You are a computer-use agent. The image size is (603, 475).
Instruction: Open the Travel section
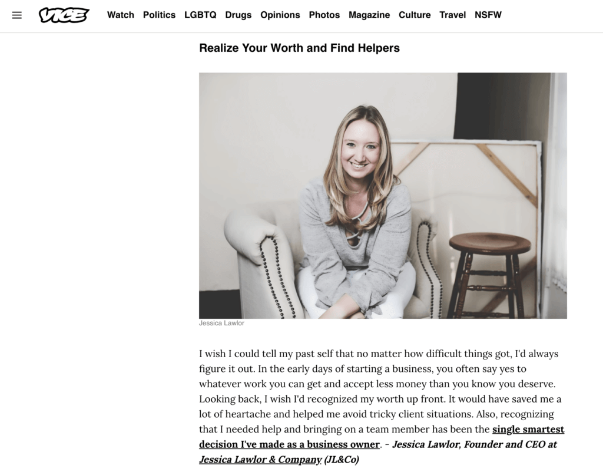click(x=453, y=15)
